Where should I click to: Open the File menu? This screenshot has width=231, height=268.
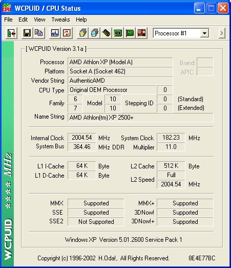click(x=8, y=20)
